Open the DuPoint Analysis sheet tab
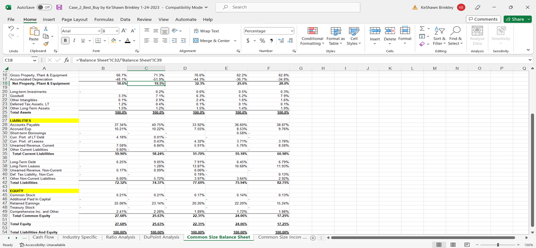This screenshot has width=536, height=248. pos(162,237)
